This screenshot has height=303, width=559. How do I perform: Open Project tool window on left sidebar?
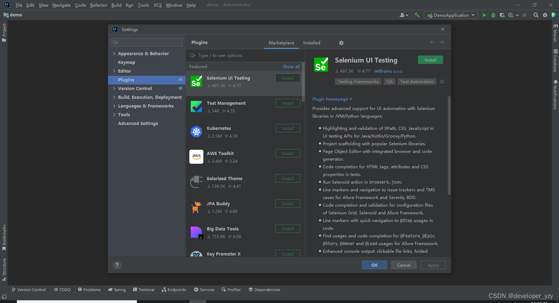click(x=4, y=32)
